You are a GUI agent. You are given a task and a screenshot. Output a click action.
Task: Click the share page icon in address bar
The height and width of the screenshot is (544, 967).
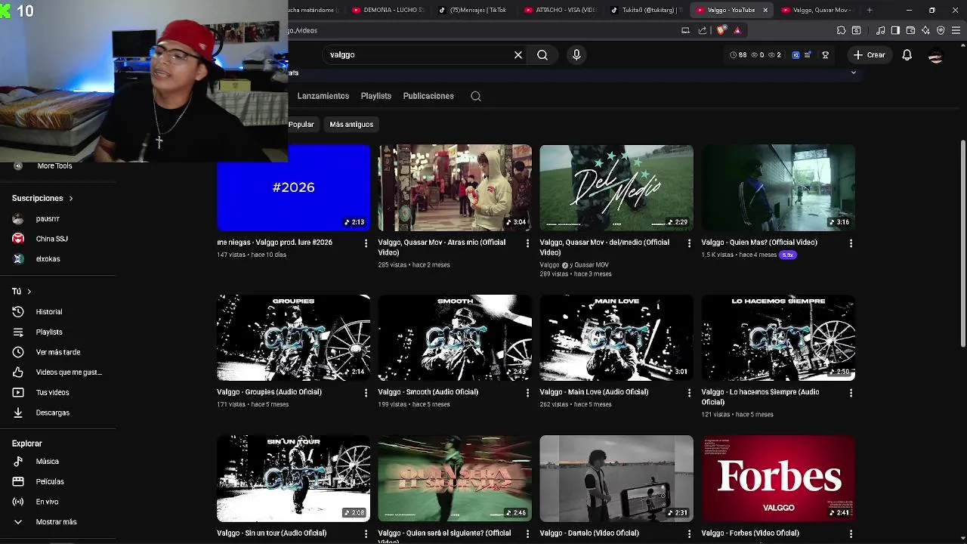point(703,30)
